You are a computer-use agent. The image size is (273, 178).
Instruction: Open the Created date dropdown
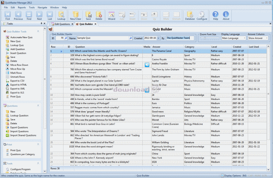[x=158, y=38]
